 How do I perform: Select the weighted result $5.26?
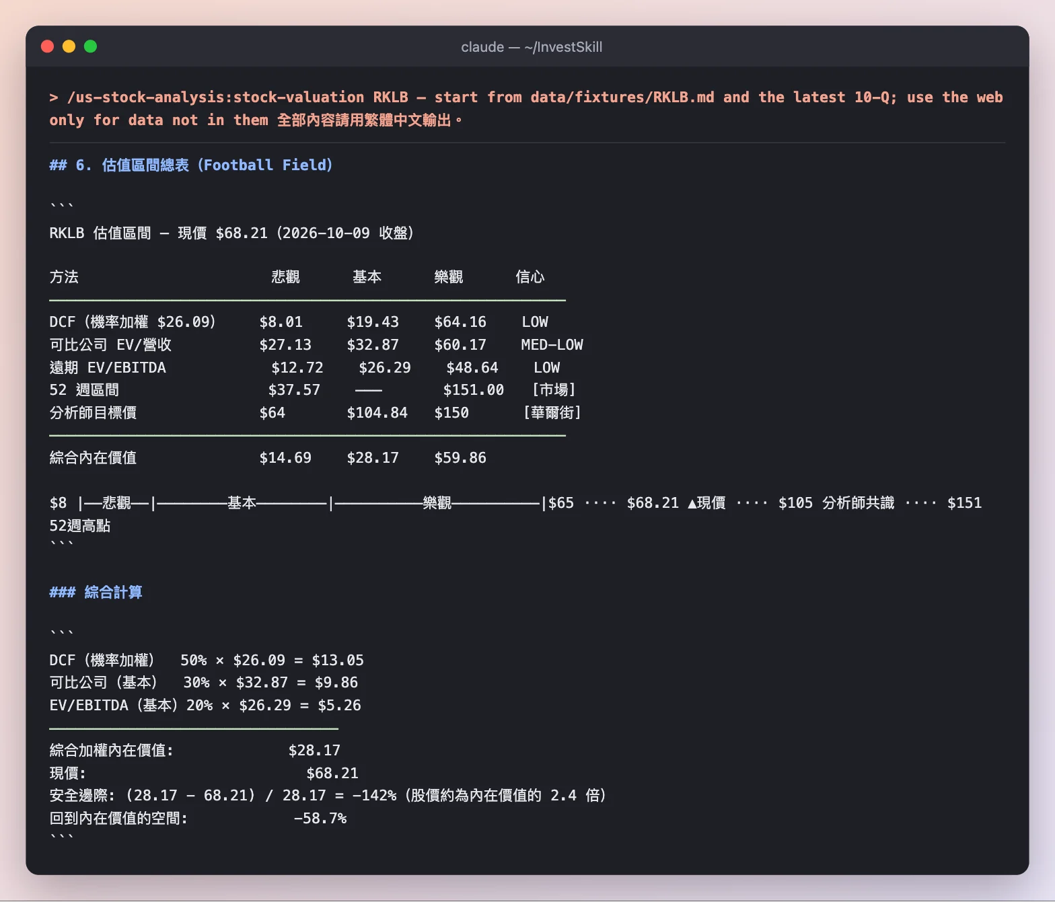(340, 706)
